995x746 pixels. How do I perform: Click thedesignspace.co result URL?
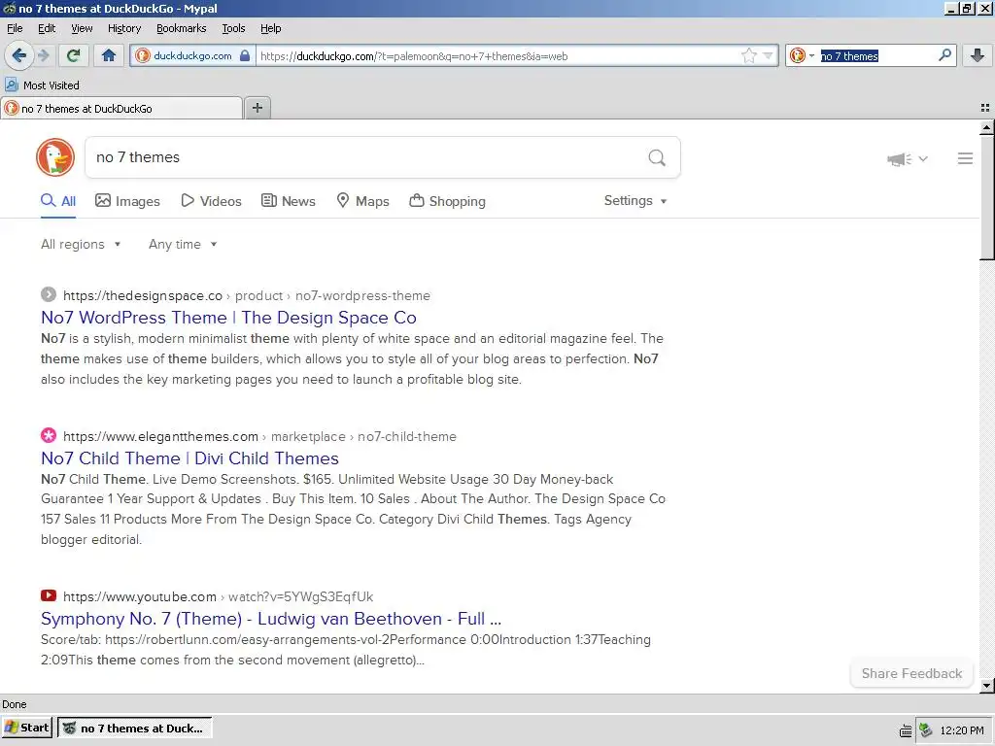tap(246, 295)
